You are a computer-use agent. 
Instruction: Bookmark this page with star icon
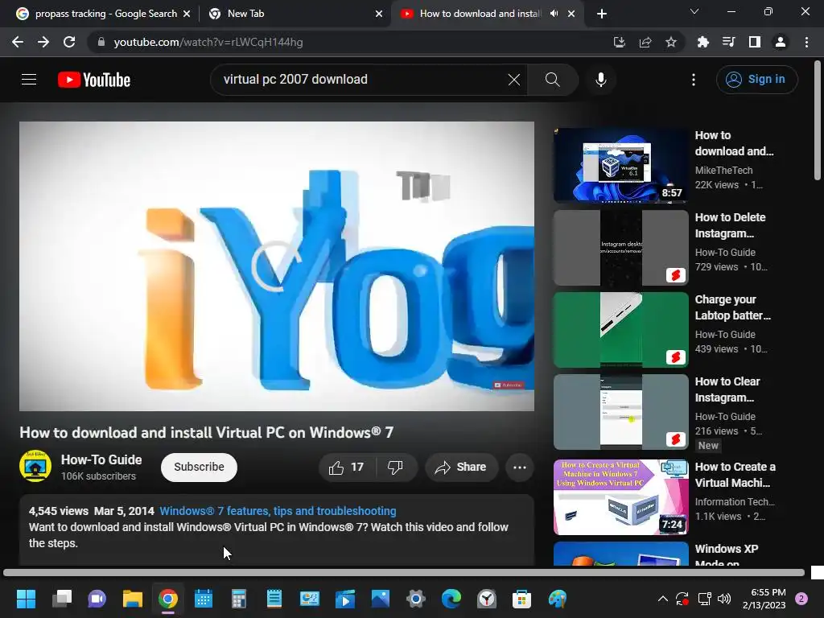coord(671,42)
